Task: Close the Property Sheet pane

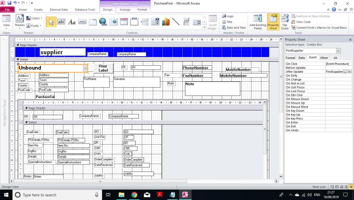Action: [x=350, y=40]
